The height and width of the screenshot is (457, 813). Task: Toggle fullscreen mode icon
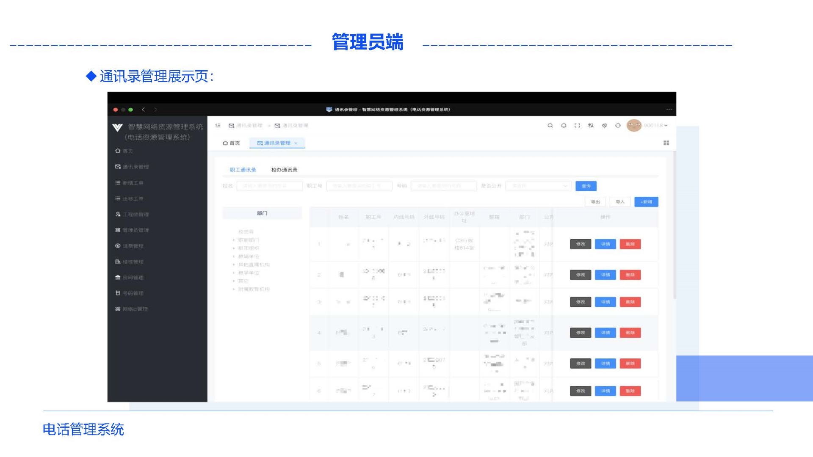[577, 126]
